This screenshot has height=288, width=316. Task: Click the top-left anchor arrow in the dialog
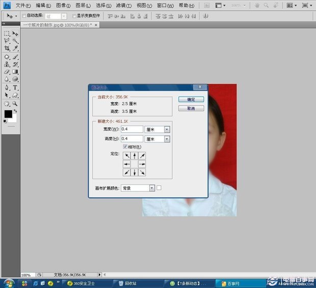point(126,156)
